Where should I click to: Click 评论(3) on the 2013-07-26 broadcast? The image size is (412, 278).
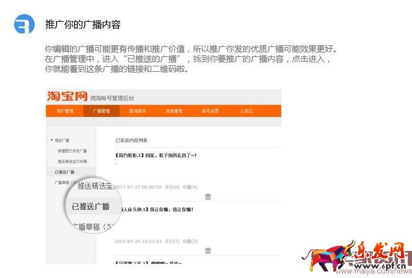(172, 241)
